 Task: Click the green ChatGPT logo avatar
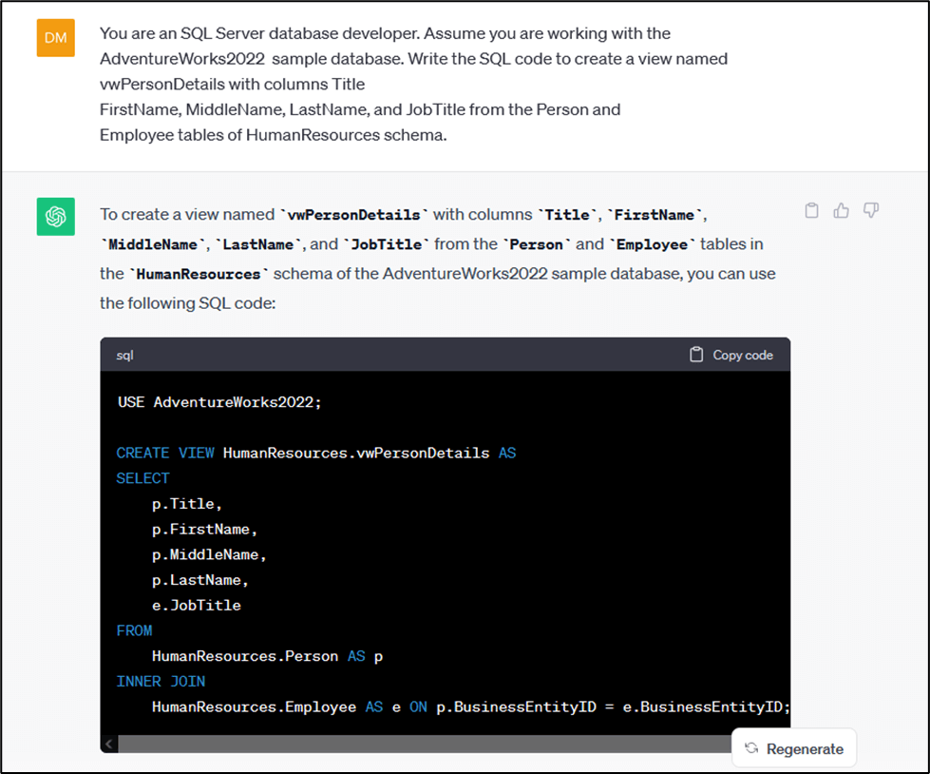click(55, 217)
